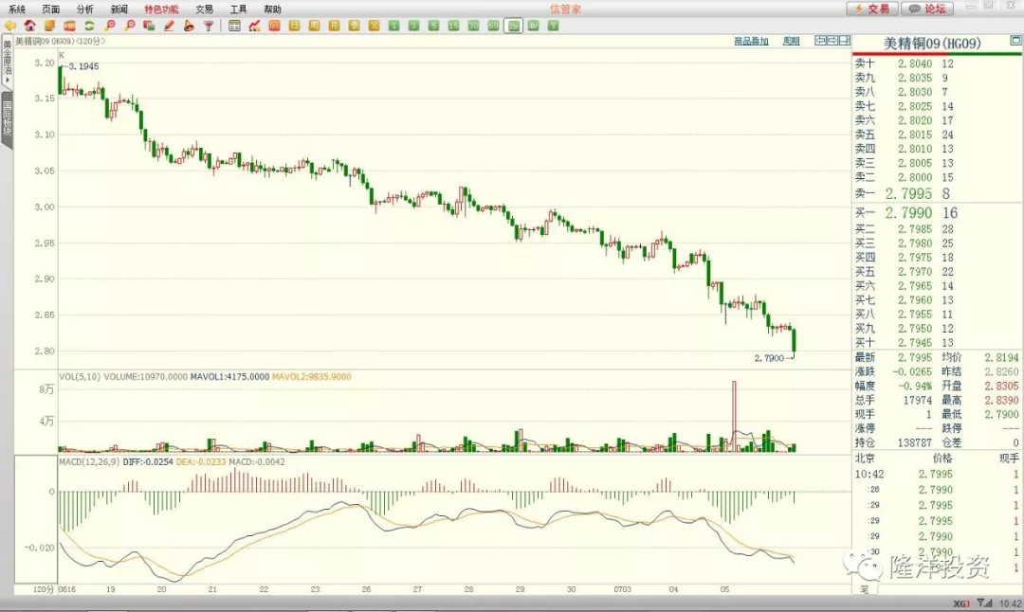The width and height of the screenshot is (1024, 612).
Task: Switch to the time-share line chart icon
Action: [x=255, y=26]
